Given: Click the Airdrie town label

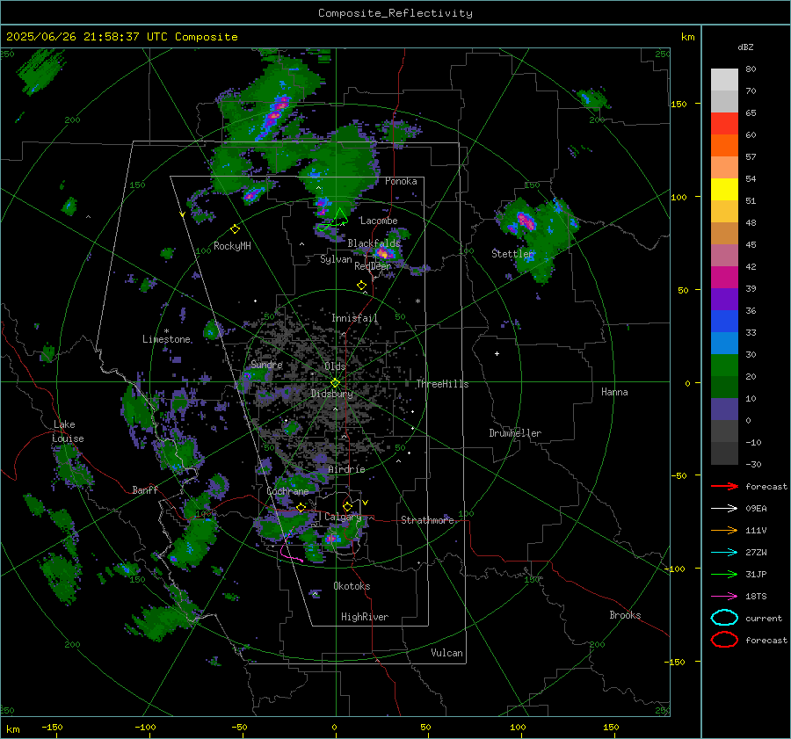Looking at the screenshot, I should click(346, 469).
